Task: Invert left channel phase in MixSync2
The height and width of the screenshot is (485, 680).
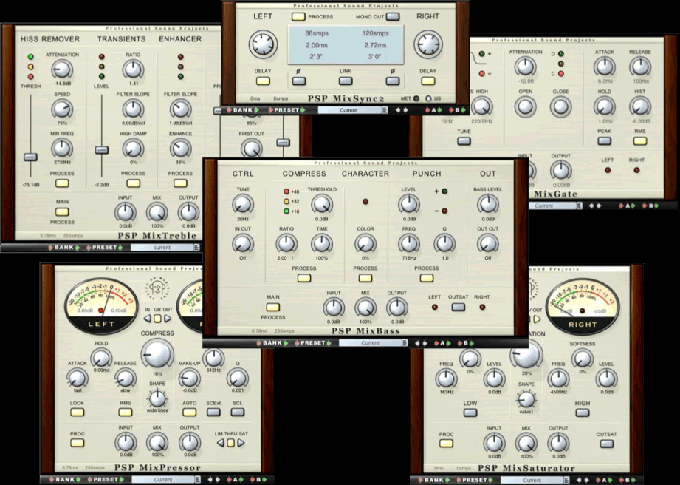Action: [299, 81]
